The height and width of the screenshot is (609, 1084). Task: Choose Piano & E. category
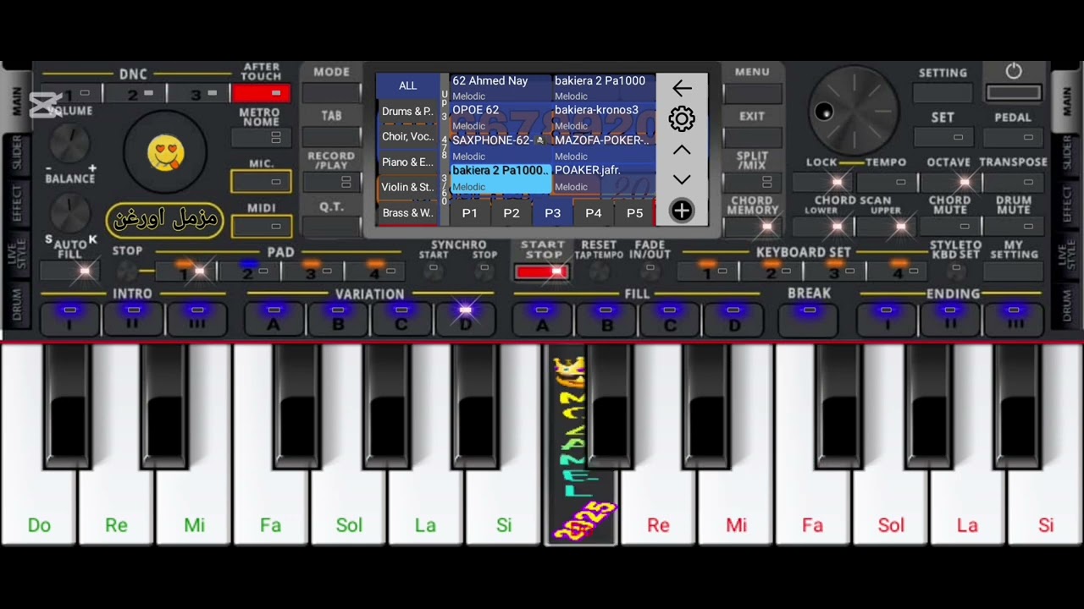407,162
